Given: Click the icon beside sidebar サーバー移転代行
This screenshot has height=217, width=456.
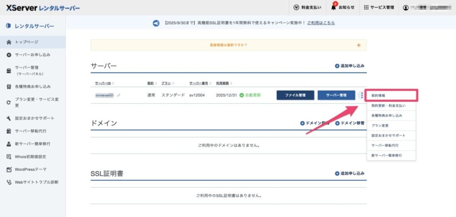Looking at the screenshot, I should click(9, 131).
